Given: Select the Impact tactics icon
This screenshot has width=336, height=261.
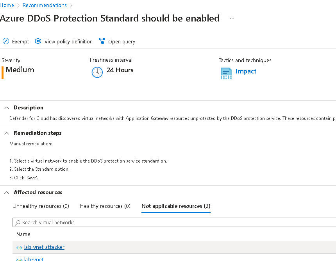Looking at the screenshot, I should click(226, 73).
